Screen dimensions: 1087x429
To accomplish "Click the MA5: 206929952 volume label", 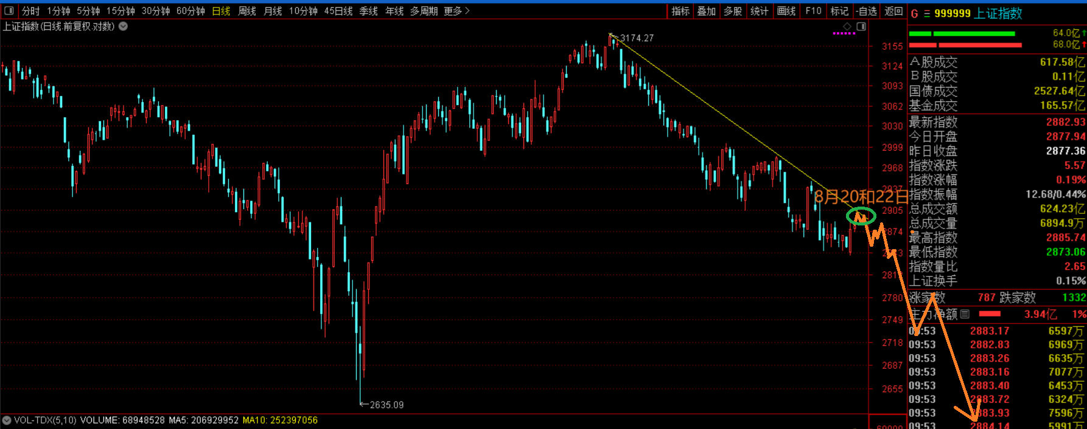I will click(x=204, y=420).
